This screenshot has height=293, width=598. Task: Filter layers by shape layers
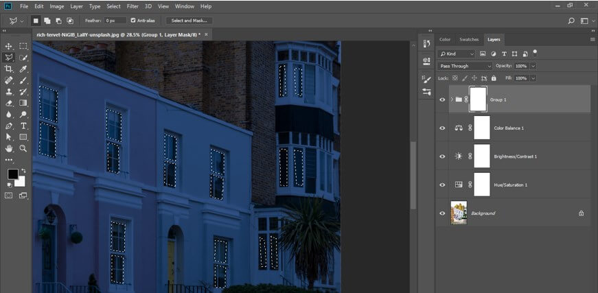[x=514, y=54]
